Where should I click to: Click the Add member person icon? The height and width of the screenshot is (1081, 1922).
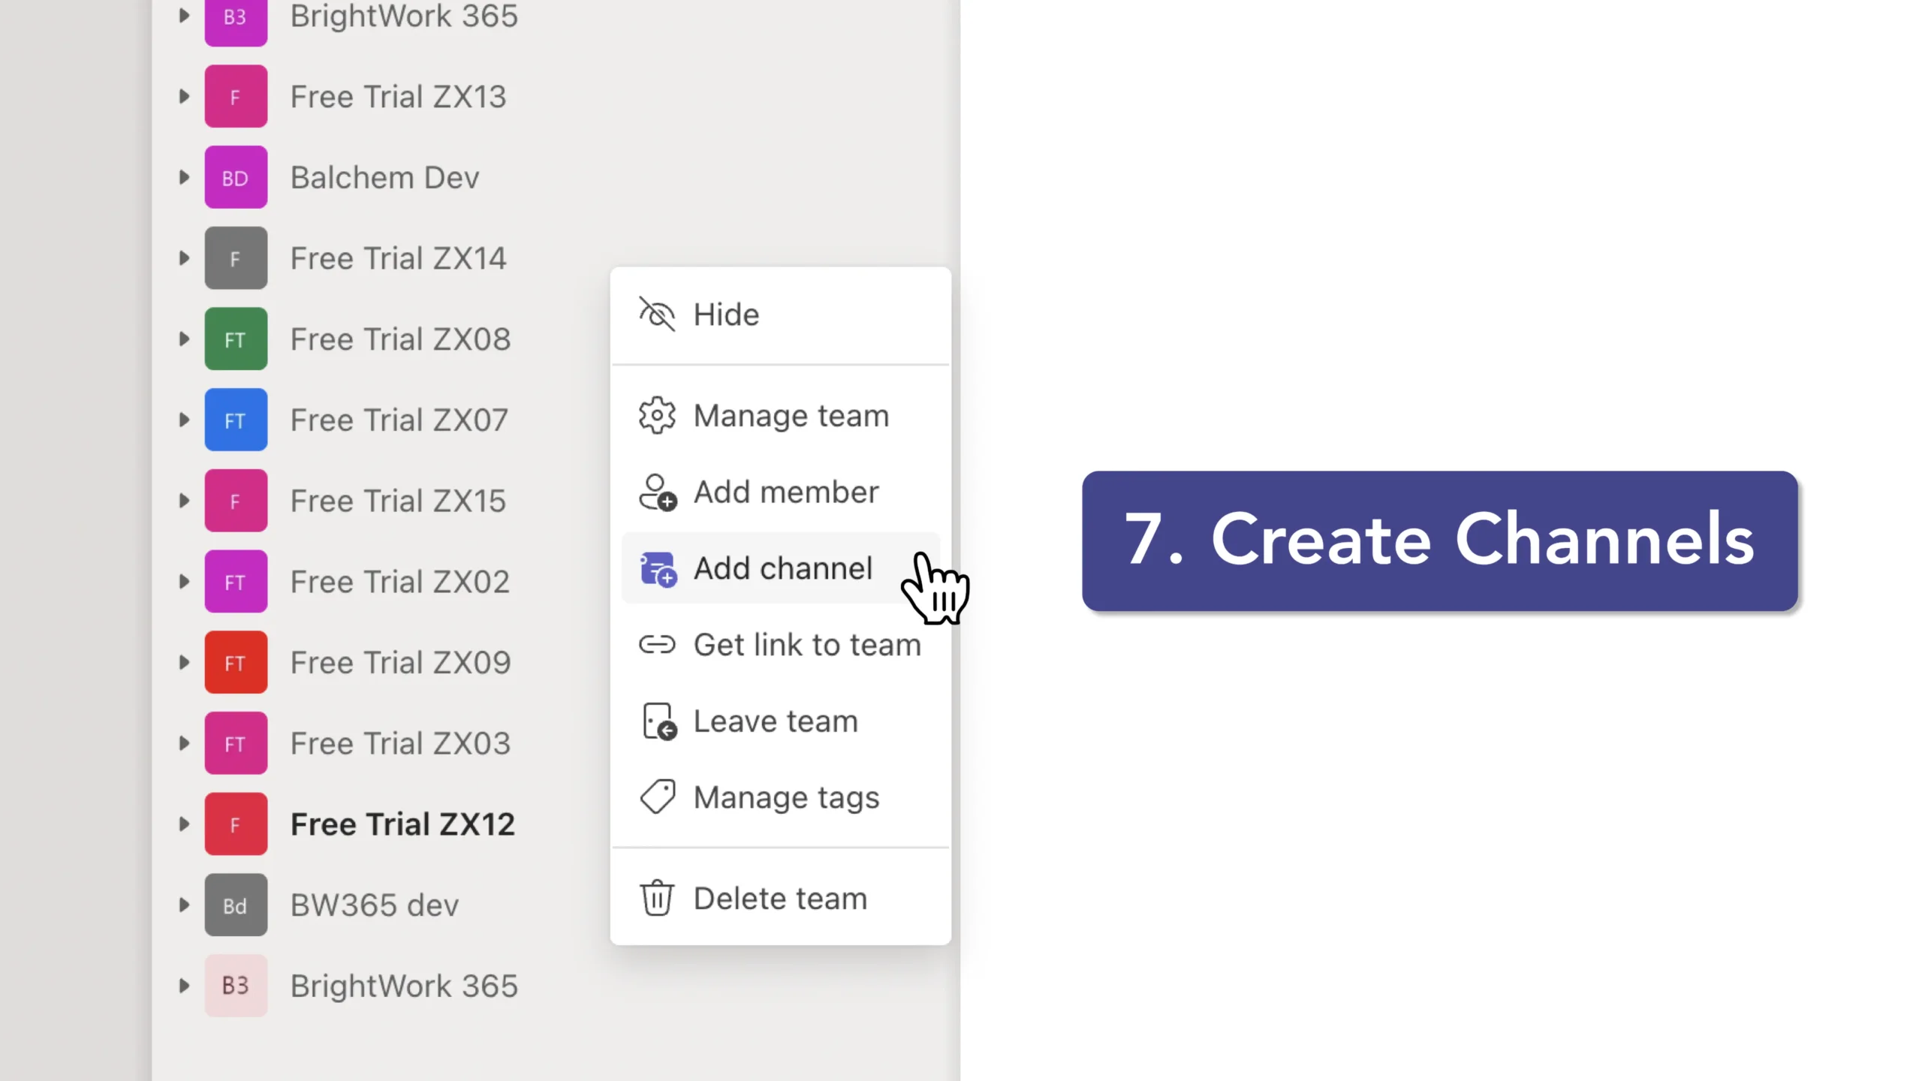tap(657, 492)
